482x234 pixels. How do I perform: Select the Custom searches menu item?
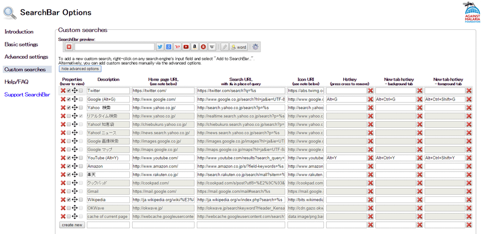point(27,70)
